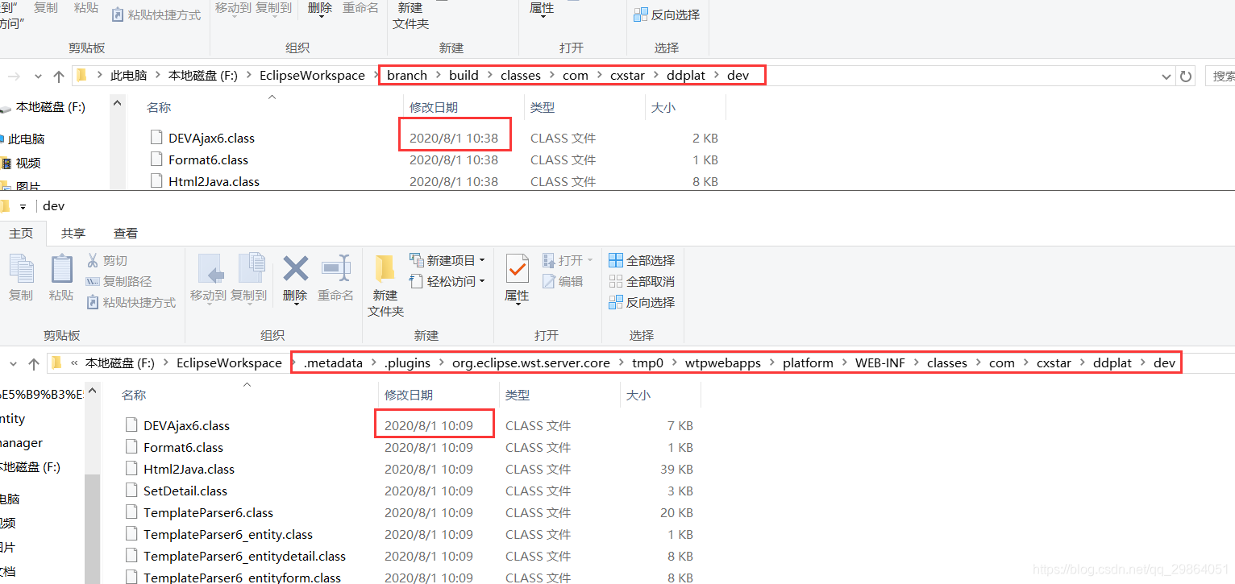Click SetDetail.class file icon in lower window

click(131, 491)
